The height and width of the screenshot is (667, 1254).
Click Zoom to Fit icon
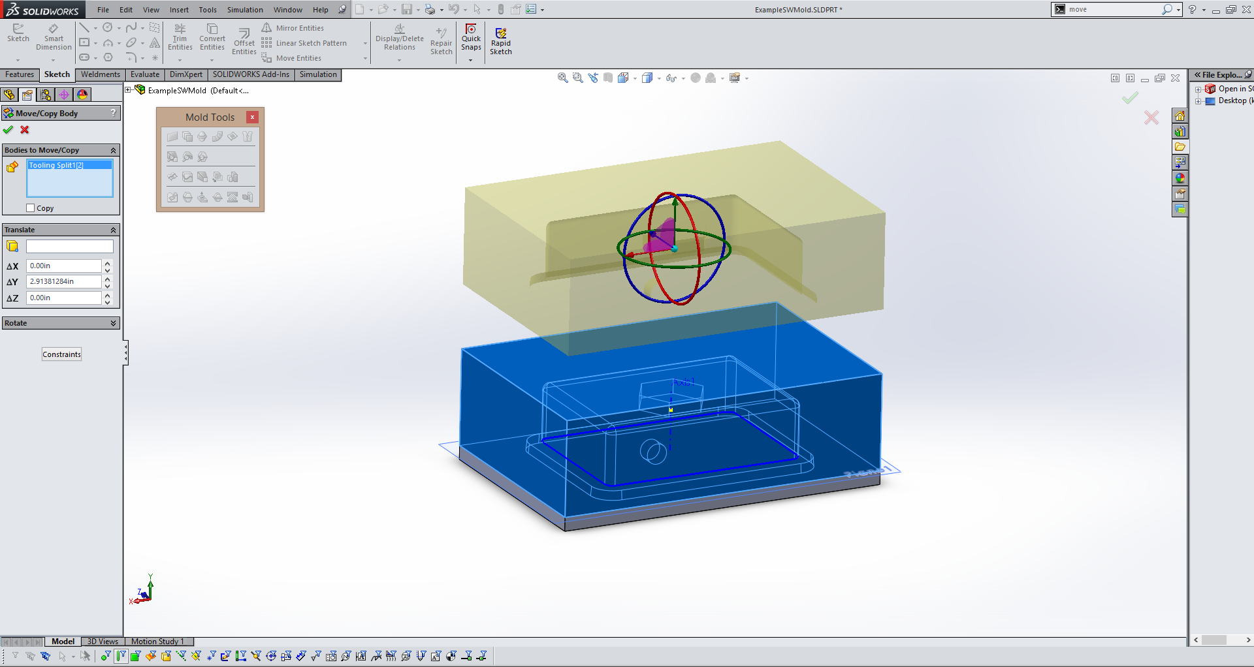[562, 78]
